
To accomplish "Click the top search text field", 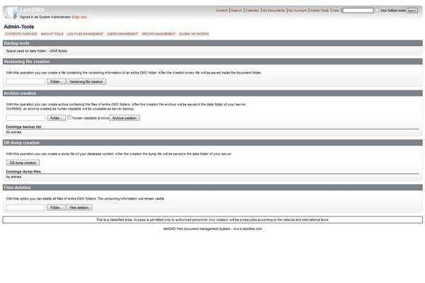I will 358,11.
